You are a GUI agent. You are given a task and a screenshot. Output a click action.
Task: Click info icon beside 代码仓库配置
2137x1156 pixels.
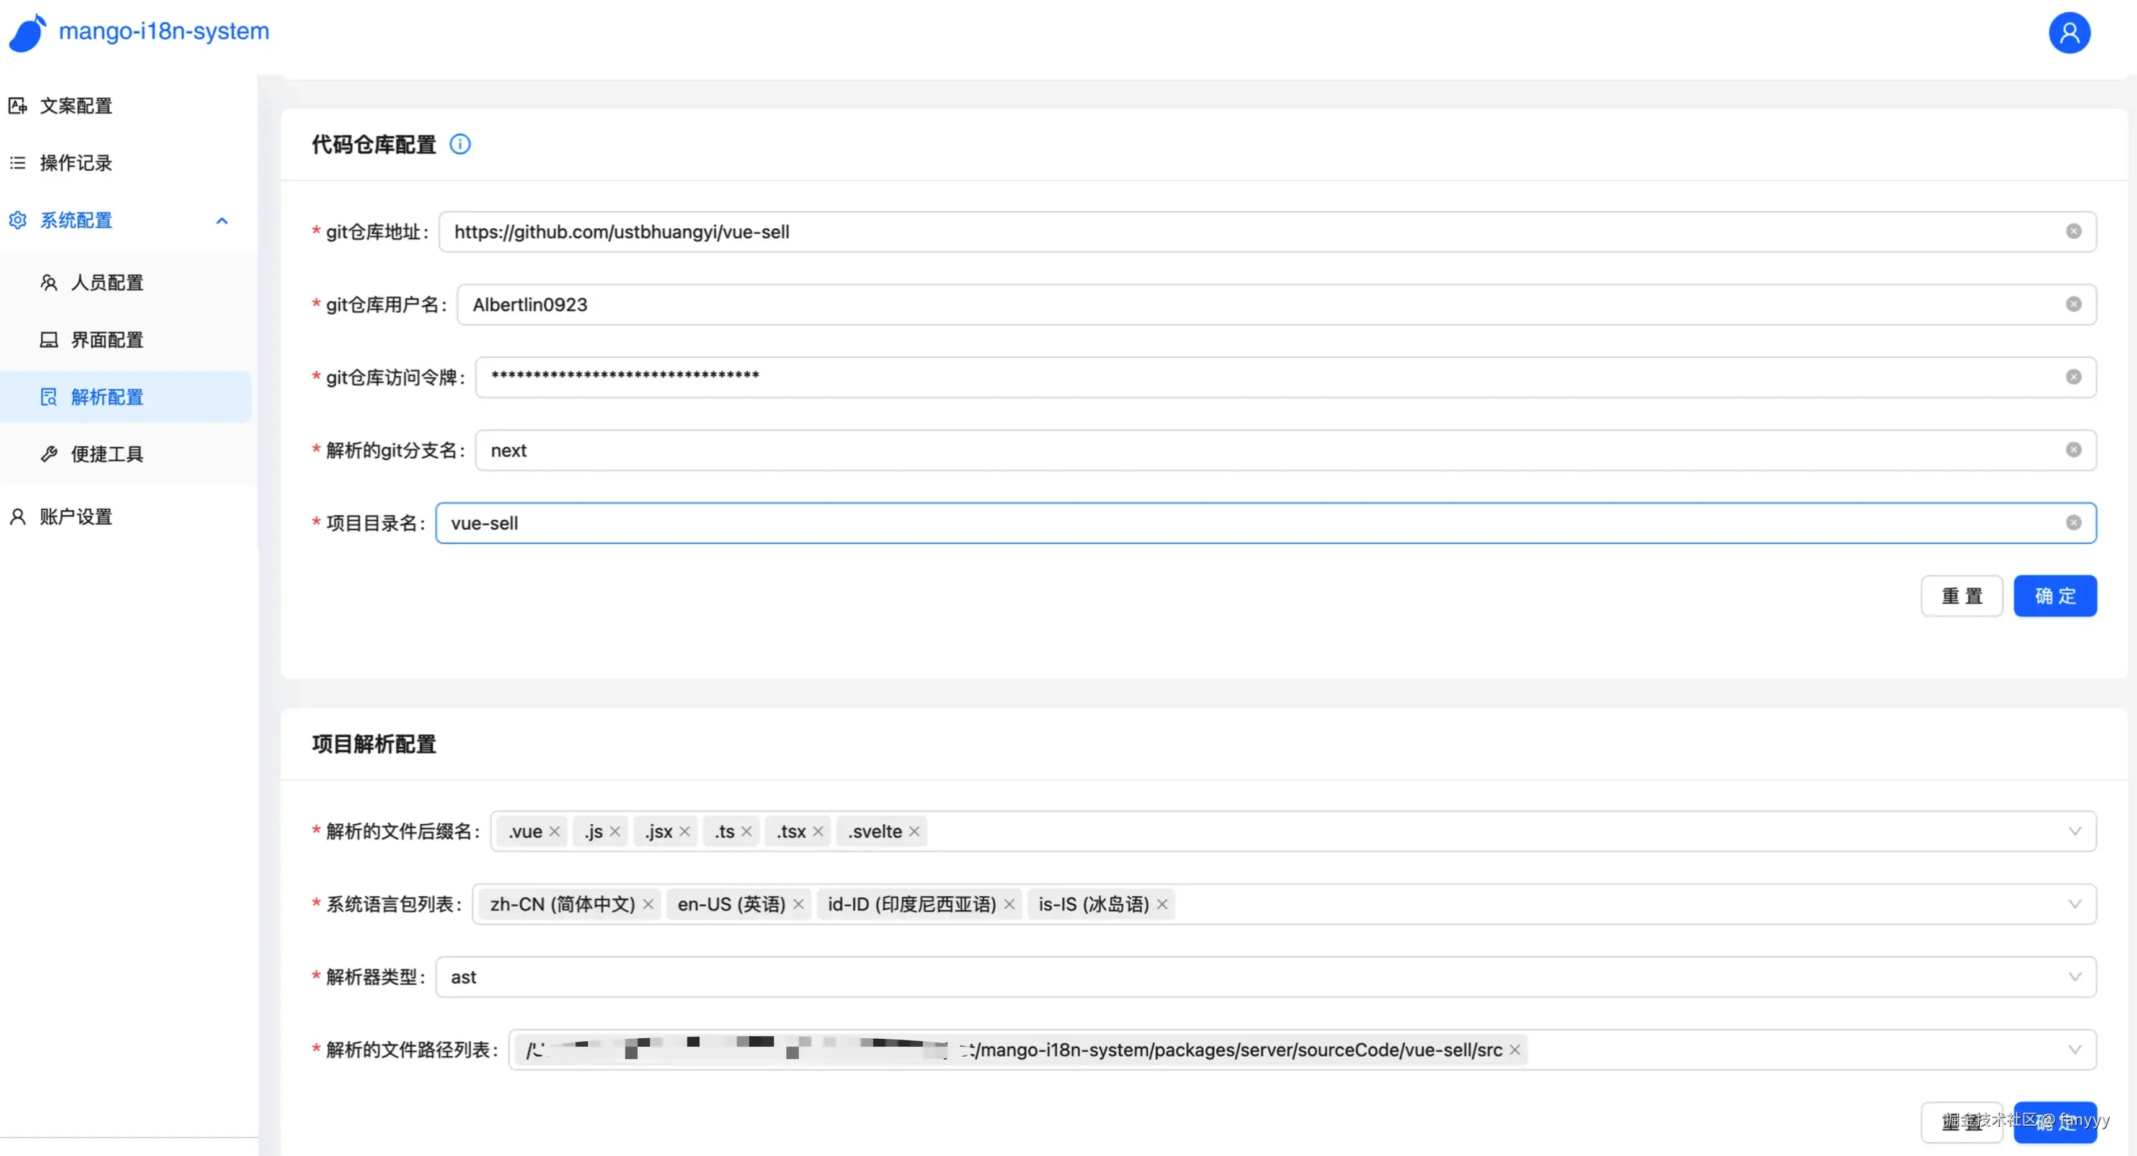tap(460, 144)
